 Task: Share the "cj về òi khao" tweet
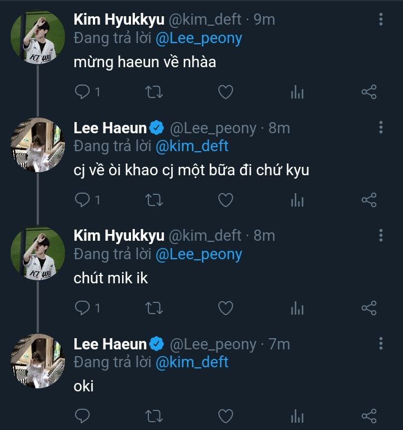(369, 199)
